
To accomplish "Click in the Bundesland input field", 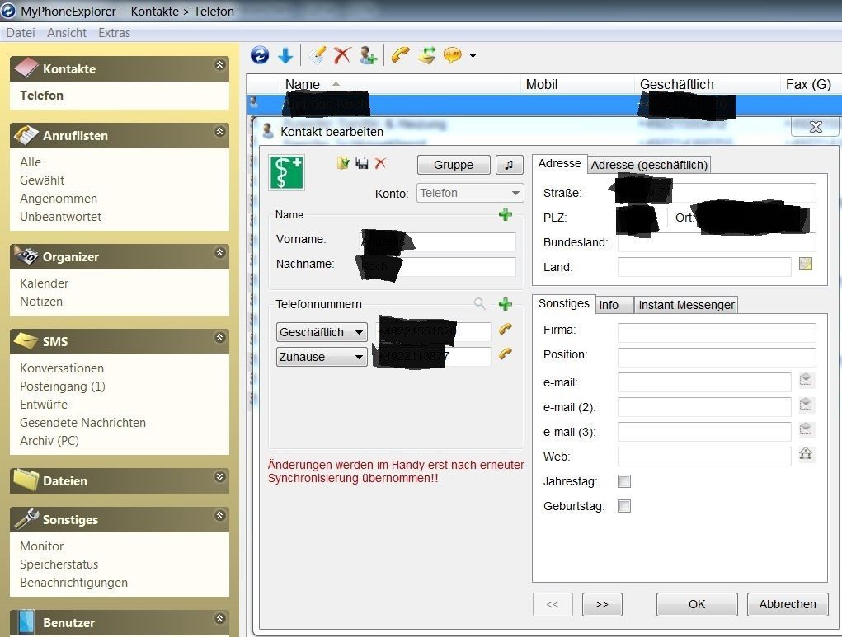I will pos(717,242).
